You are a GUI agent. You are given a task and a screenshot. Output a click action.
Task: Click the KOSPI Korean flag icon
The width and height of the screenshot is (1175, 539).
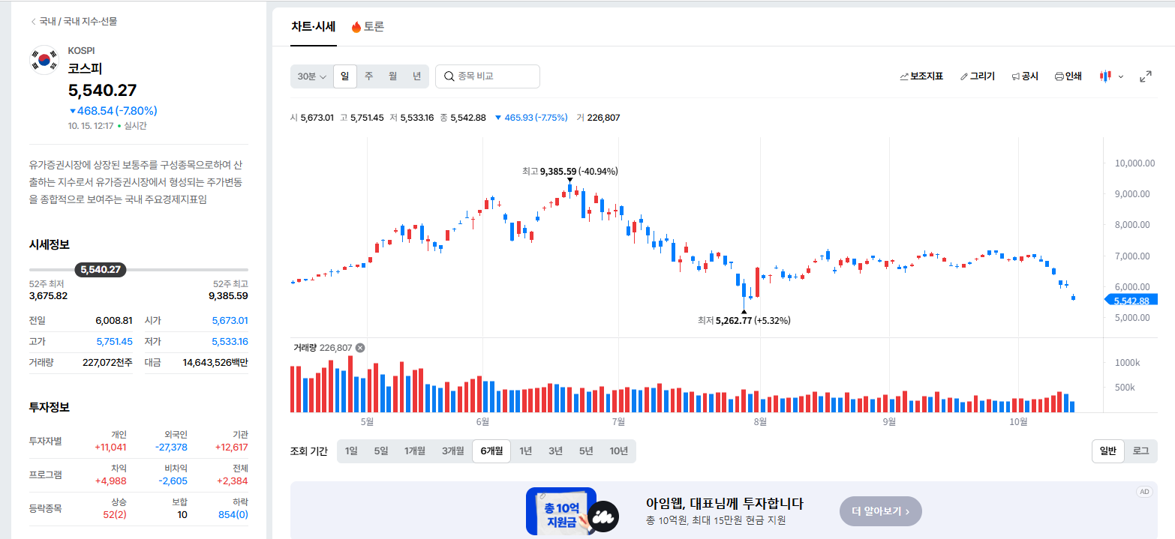(44, 60)
